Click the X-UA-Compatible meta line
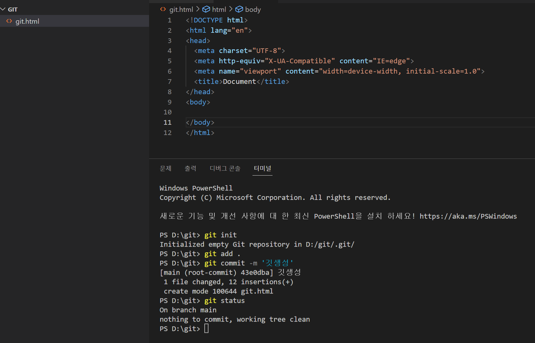This screenshot has width=535, height=343. coord(304,61)
